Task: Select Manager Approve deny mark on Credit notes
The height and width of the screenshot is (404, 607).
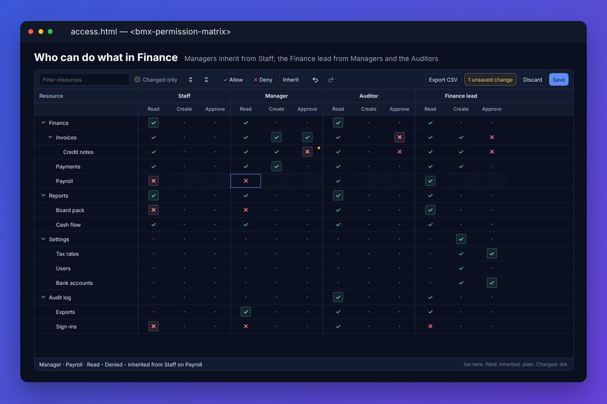Action: click(x=307, y=152)
